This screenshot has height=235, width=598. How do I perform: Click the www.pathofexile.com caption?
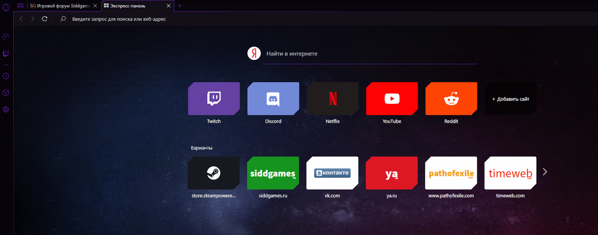[x=451, y=196]
